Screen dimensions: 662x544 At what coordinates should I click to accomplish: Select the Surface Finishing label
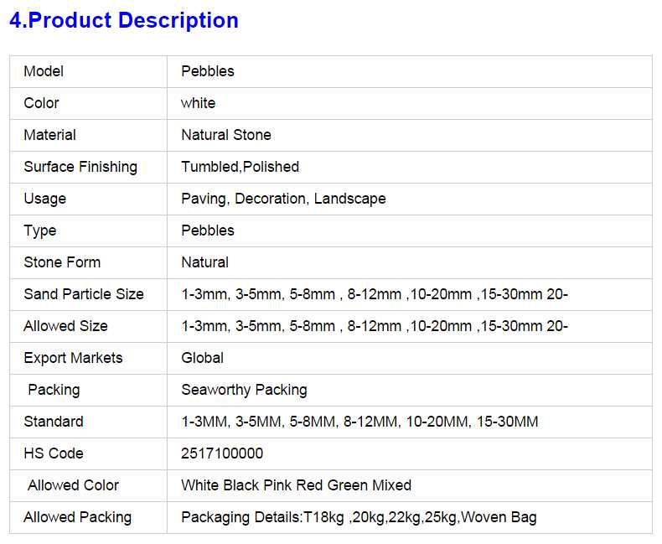coord(80,167)
